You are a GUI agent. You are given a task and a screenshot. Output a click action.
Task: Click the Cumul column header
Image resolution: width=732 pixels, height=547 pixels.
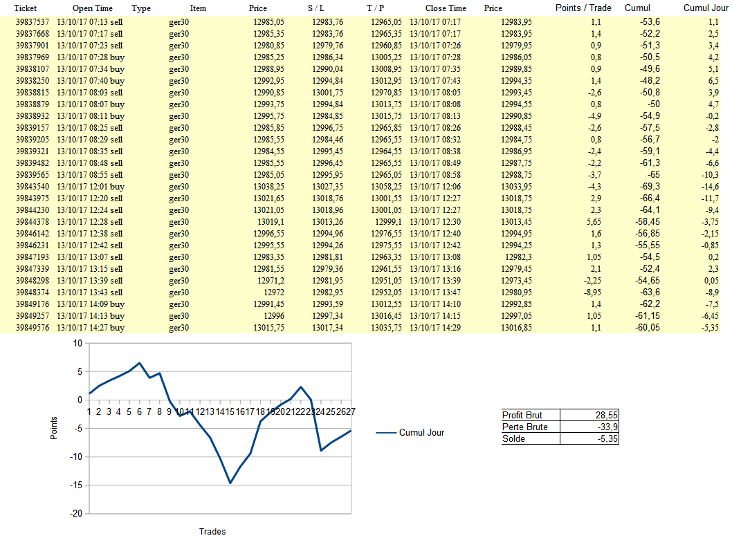click(x=637, y=8)
